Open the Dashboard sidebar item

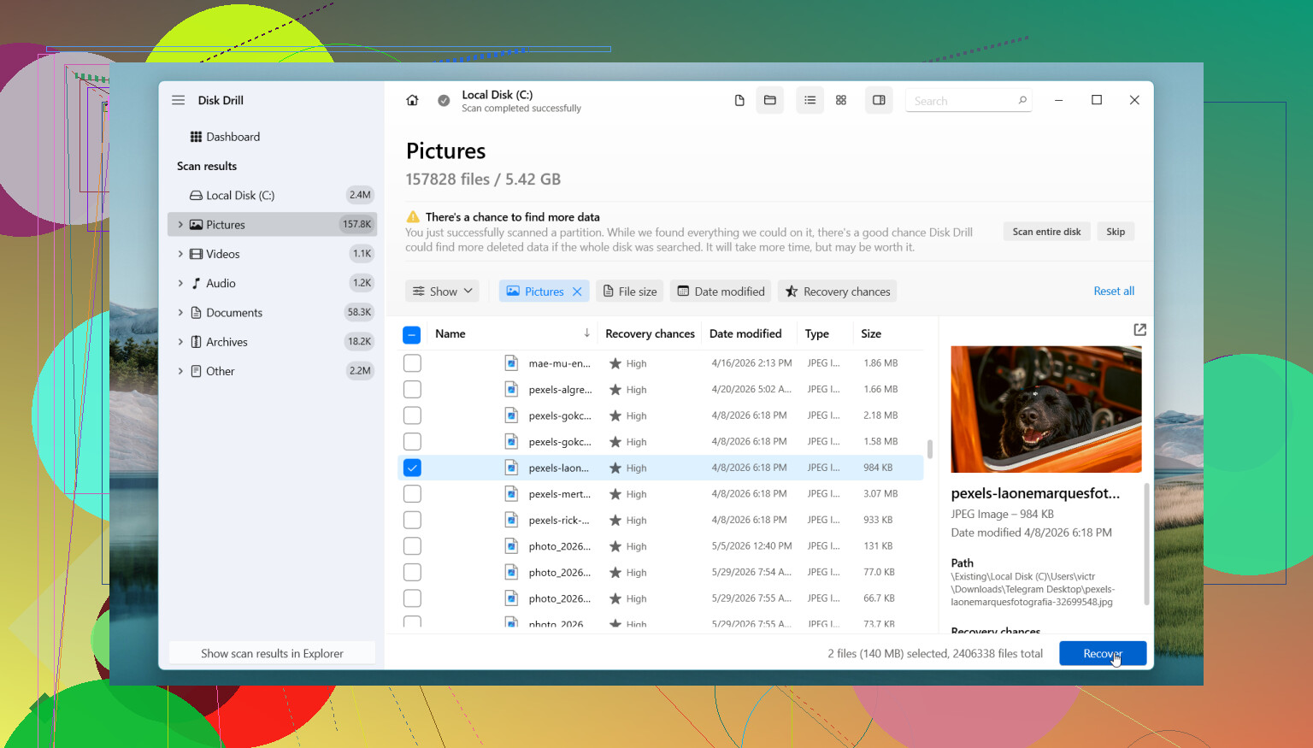click(272, 137)
